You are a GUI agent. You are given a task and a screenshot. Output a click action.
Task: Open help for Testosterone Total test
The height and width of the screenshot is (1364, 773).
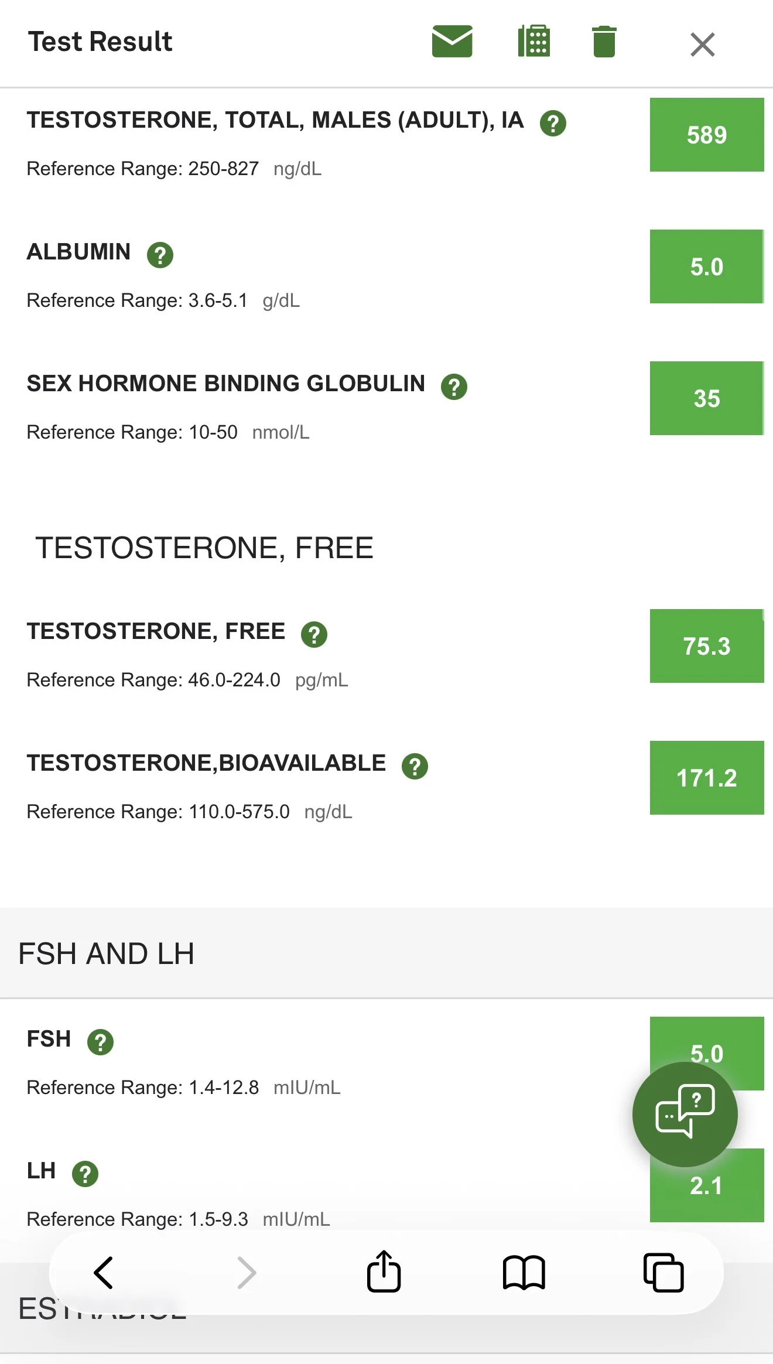tap(553, 123)
